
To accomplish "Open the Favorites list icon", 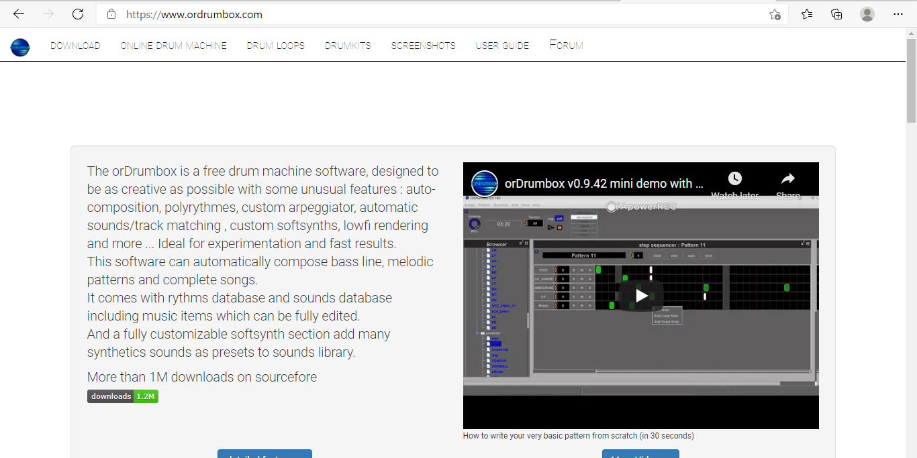I will click(x=807, y=14).
